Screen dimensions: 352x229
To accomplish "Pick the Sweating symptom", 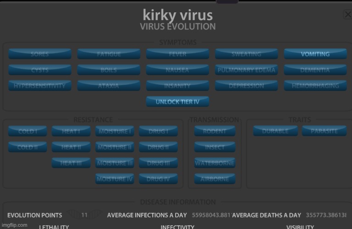I will tap(246, 54).
